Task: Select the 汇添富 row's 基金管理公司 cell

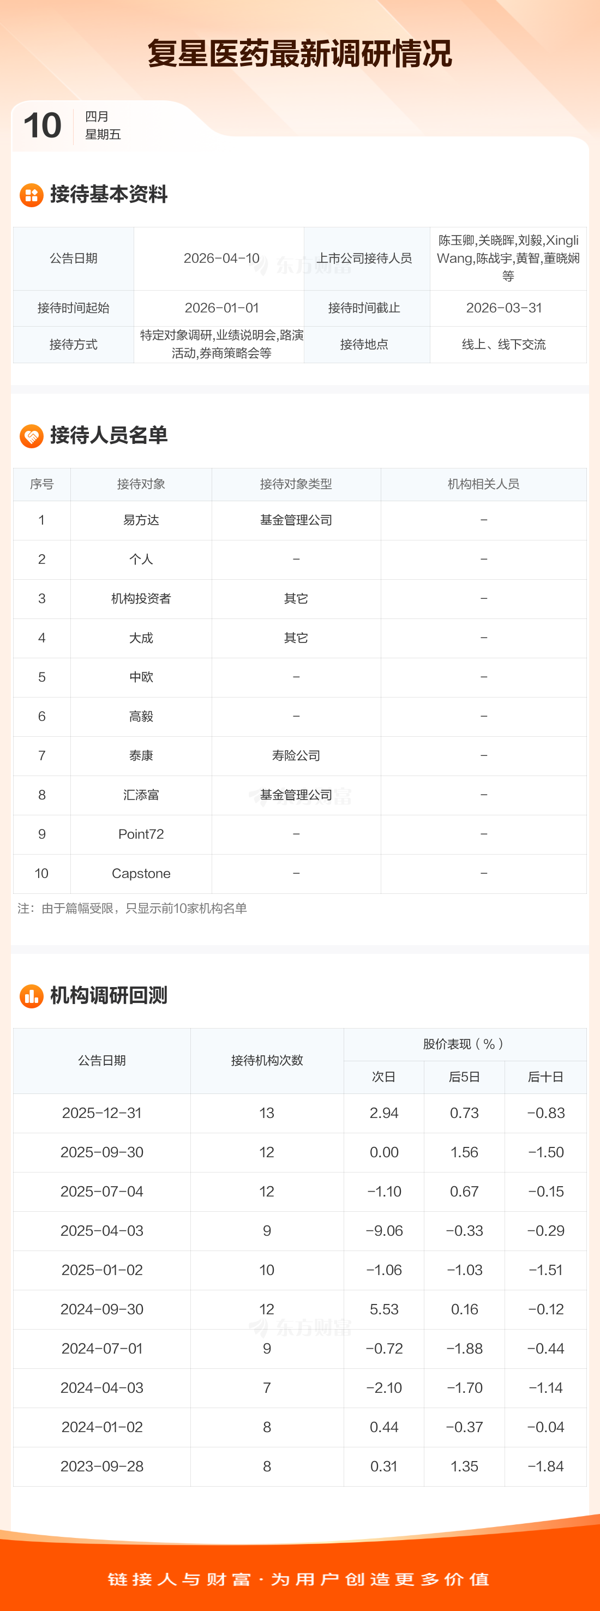Action: tap(296, 795)
